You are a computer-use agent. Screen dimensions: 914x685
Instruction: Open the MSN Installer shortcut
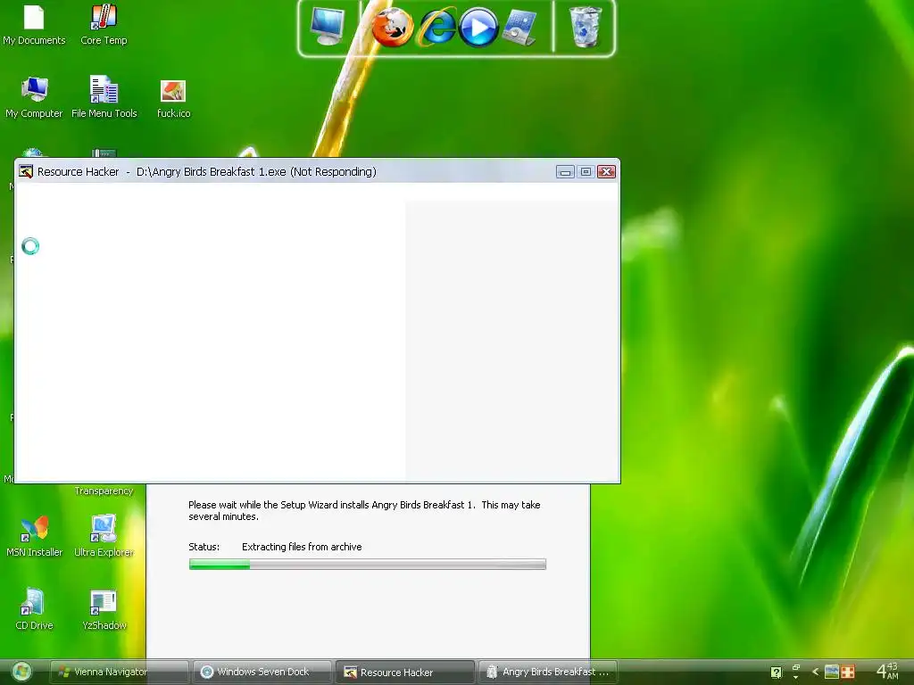click(x=34, y=536)
